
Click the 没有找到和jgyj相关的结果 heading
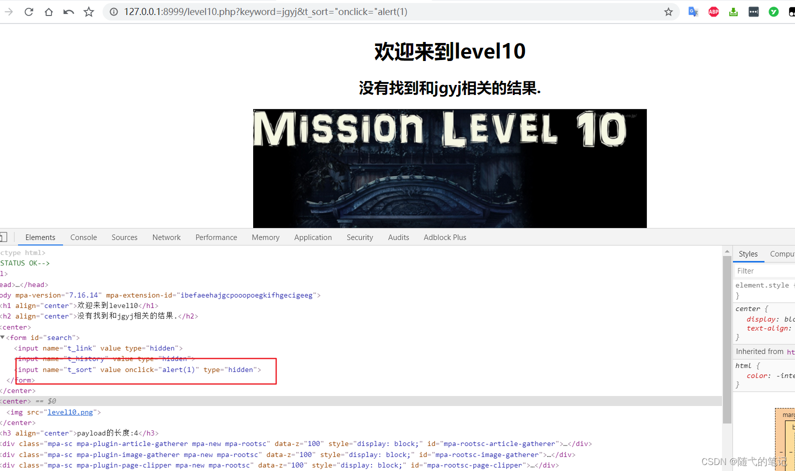point(450,88)
